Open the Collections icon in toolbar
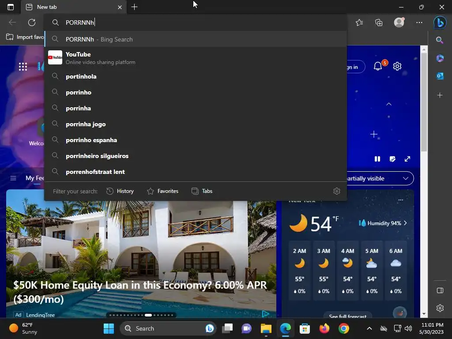 379,23
